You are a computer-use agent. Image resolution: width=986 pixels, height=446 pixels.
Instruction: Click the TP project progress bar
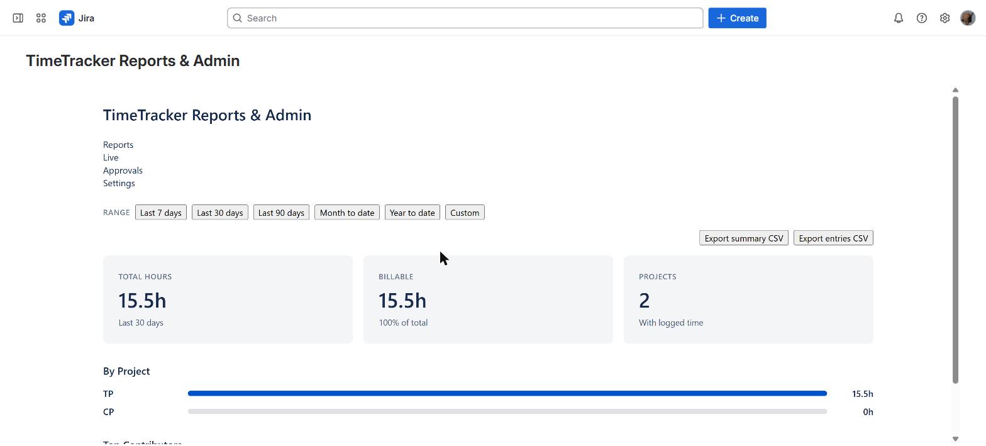[507, 393]
